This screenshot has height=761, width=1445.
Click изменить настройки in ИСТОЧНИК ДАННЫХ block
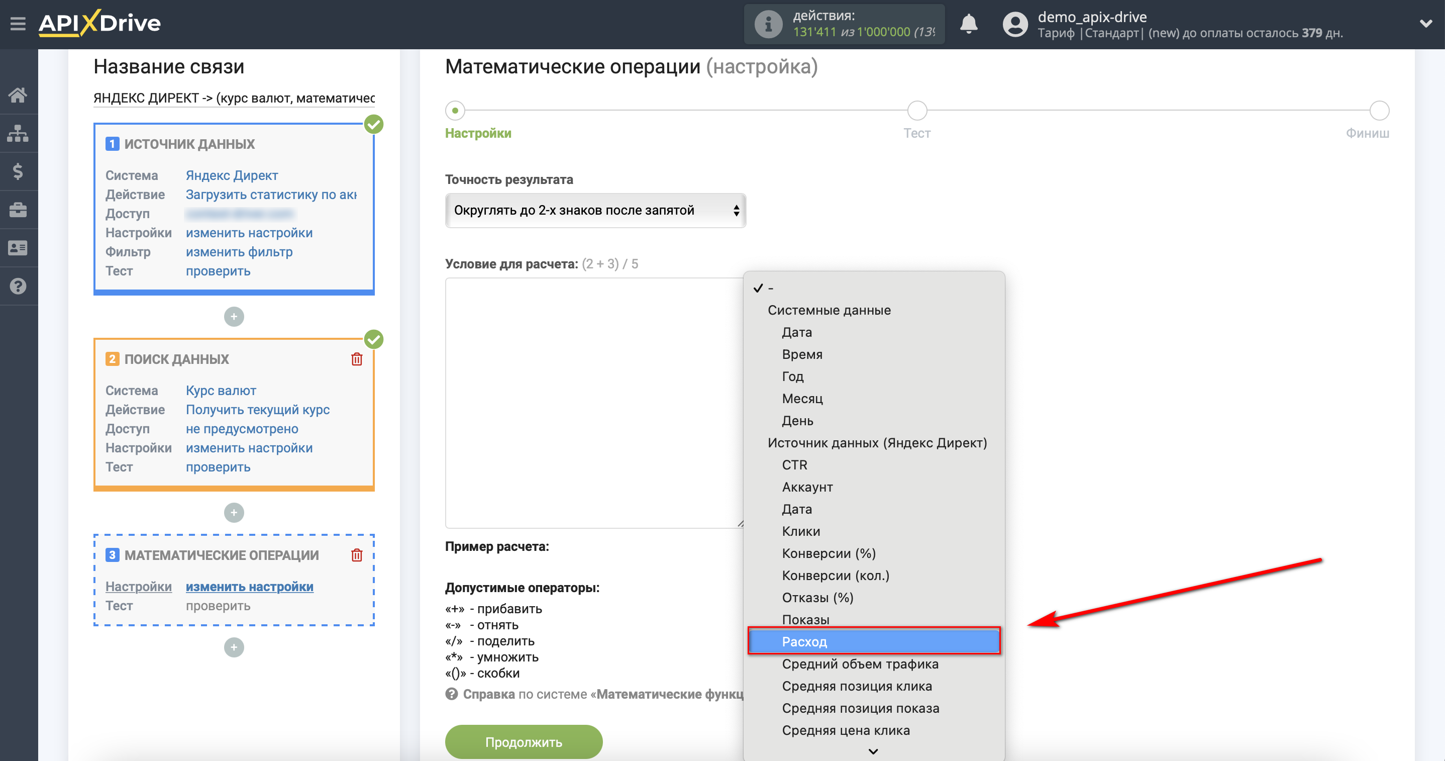pos(249,233)
